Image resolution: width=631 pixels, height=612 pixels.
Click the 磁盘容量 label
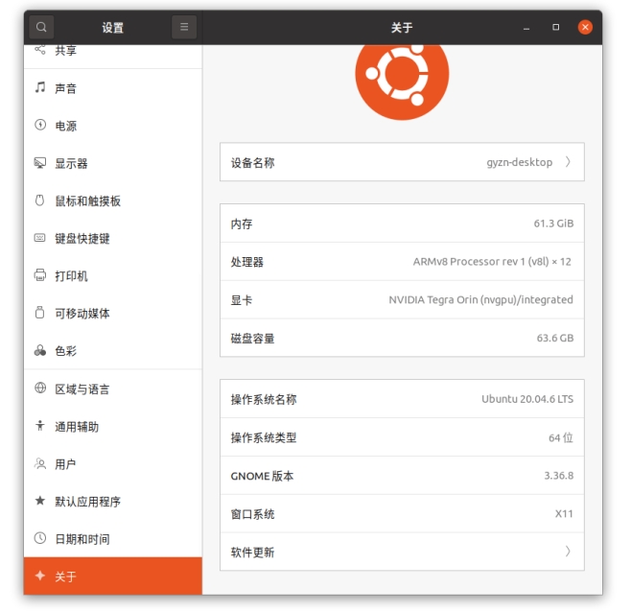tap(253, 339)
